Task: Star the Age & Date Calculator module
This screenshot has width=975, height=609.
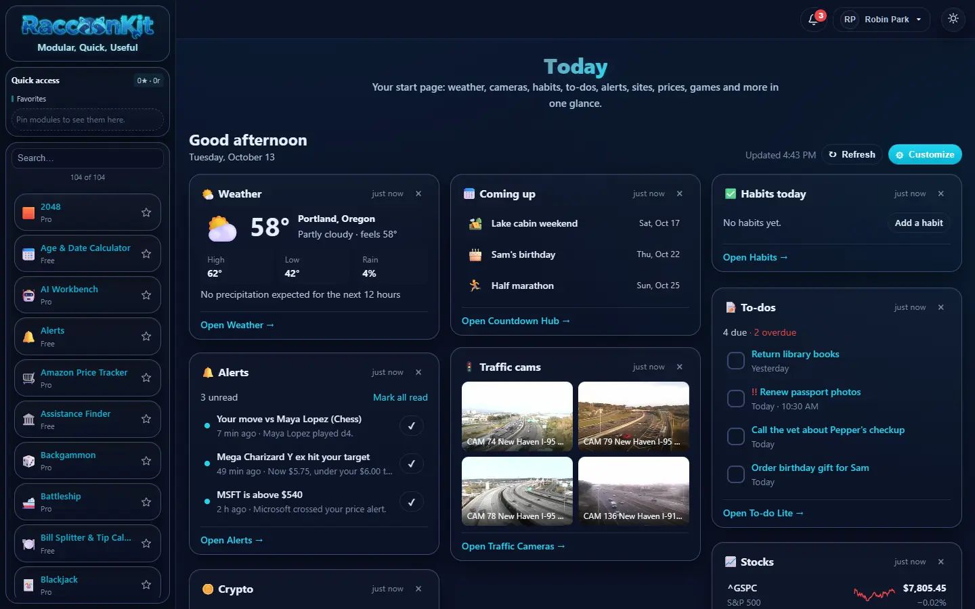Action: click(146, 254)
